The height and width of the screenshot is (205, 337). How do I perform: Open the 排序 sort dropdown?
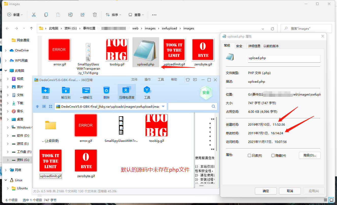(113, 15)
